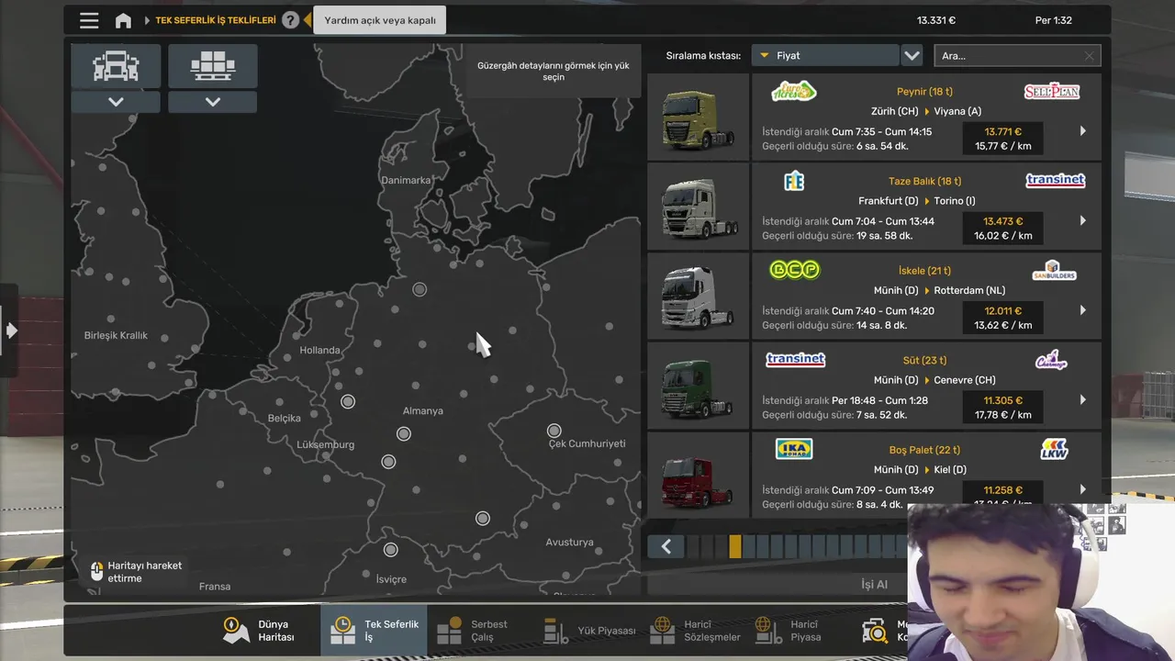1175x661 pixels.
Task: Click the IKA Bohag company logo
Action: [x=794, y=449]
